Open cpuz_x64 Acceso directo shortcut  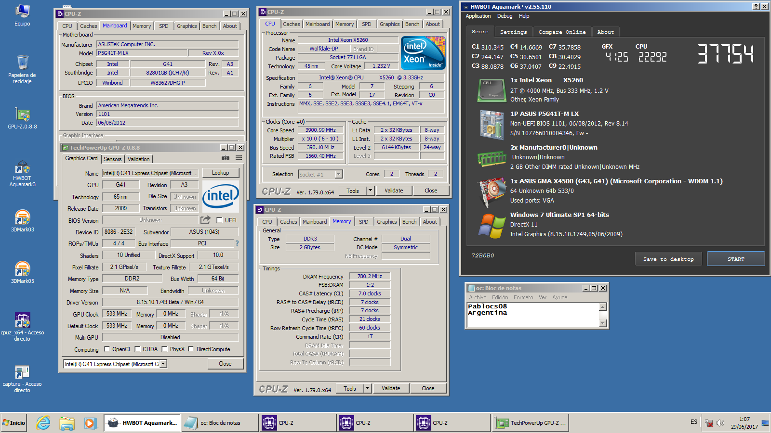[22, 327]
